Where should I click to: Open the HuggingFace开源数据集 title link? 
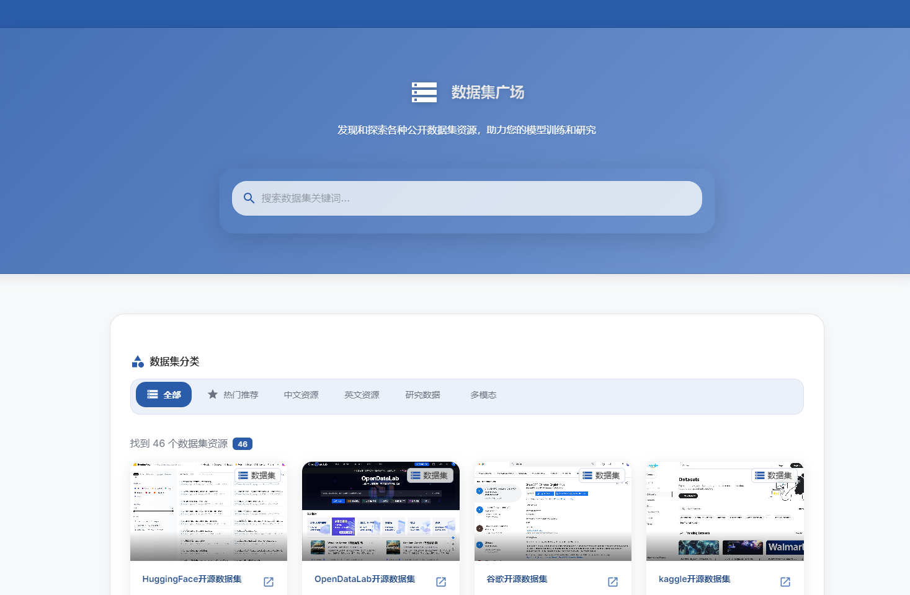point(192,579)
